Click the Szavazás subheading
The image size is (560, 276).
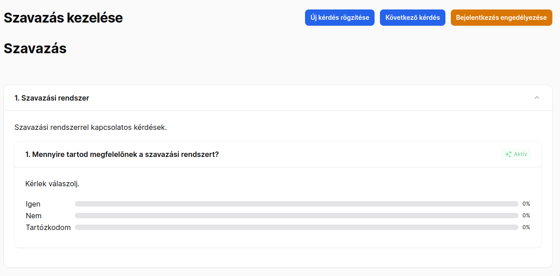[x=35, y=48]
